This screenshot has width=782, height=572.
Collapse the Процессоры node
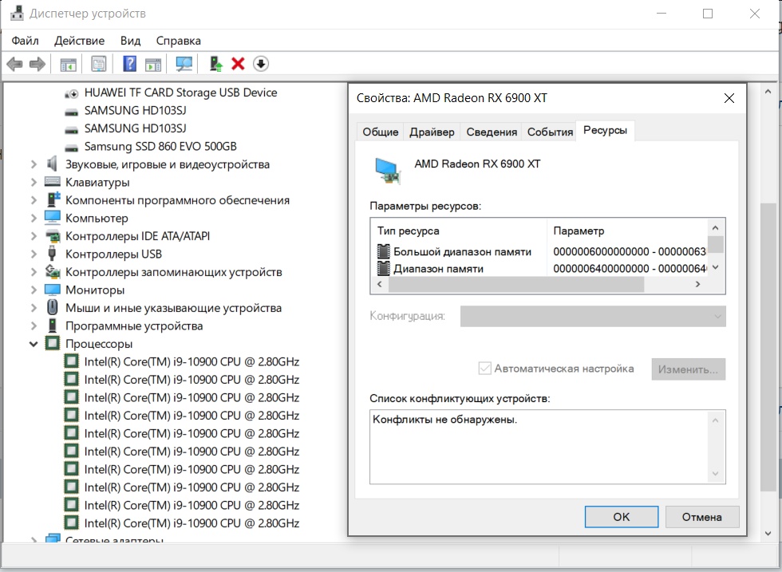[34, 344]
